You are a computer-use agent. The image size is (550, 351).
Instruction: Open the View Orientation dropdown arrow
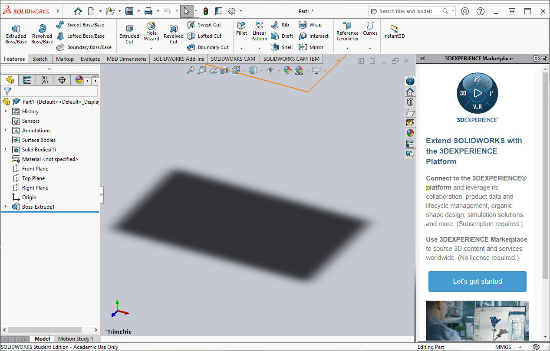pyautogui.click(x=244, y=70)
